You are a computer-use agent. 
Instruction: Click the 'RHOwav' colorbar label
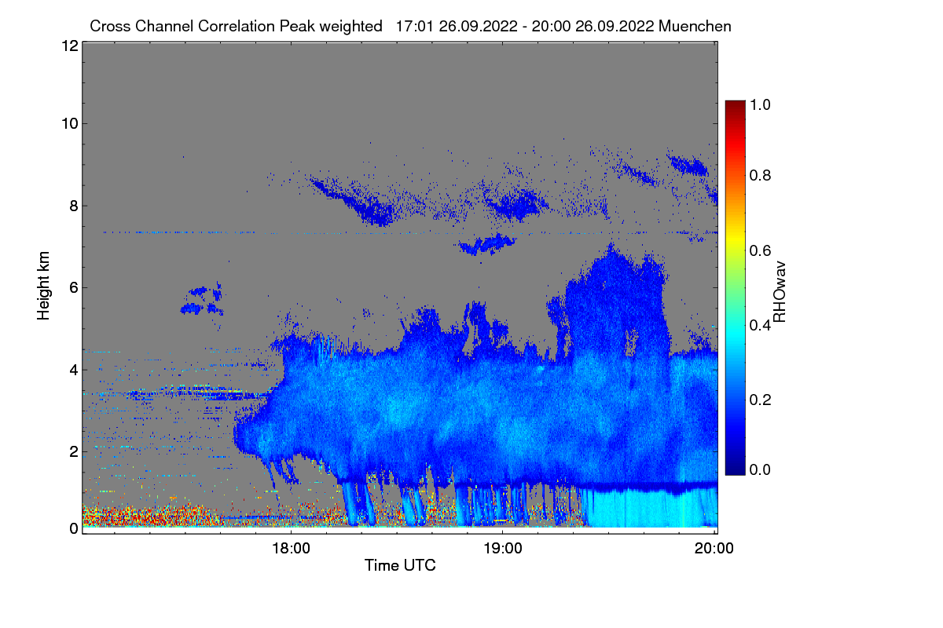click(x=780, y=292)
